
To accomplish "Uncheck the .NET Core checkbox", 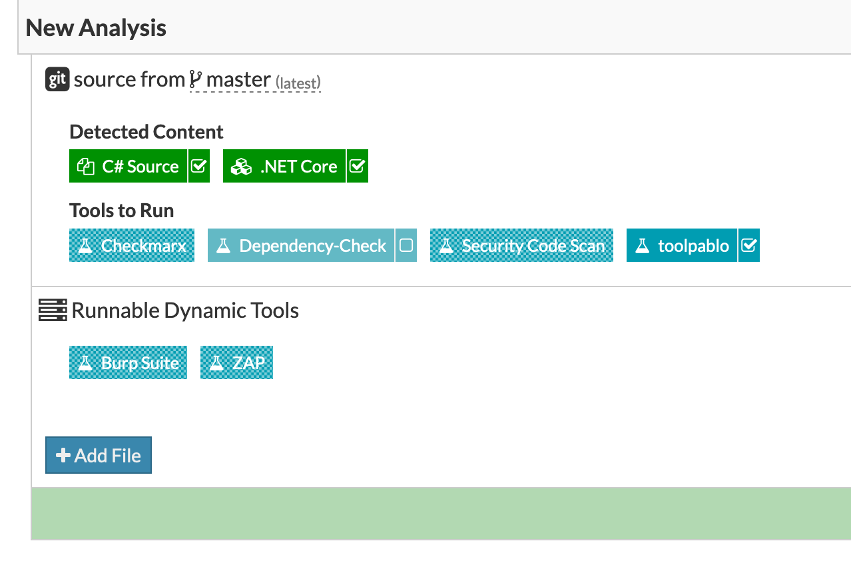I will point(357,165).
